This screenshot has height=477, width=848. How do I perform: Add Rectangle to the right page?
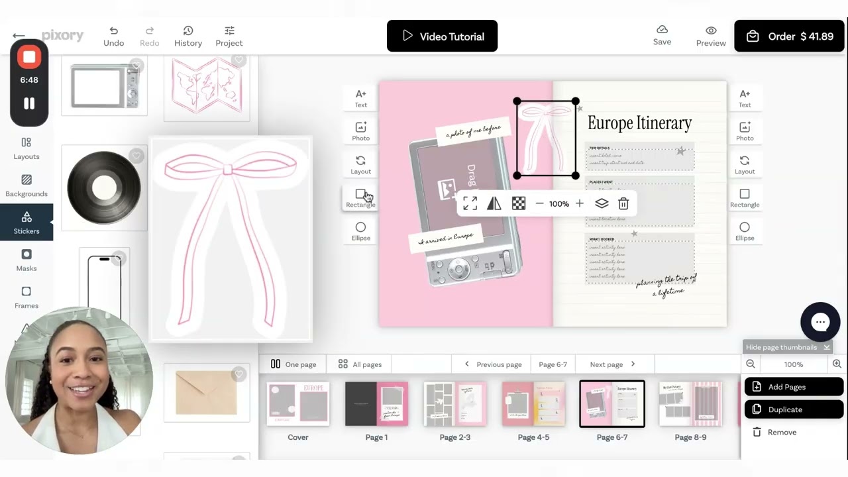pyautogui.click(x=745, y=197)
